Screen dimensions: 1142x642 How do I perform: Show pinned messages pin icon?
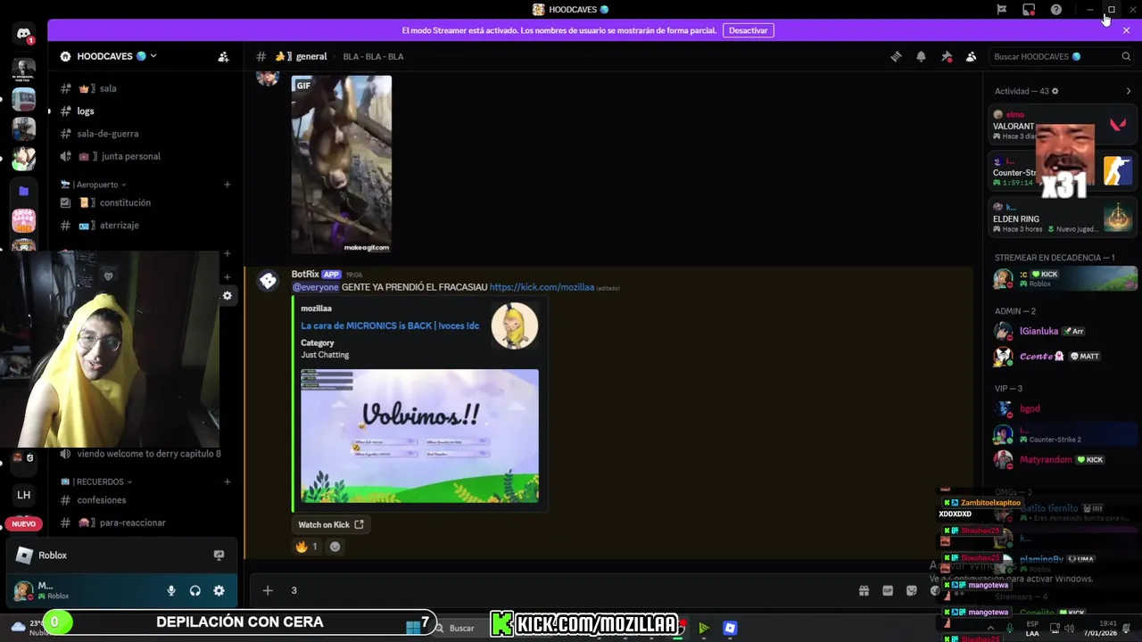(x=947, y=56)
